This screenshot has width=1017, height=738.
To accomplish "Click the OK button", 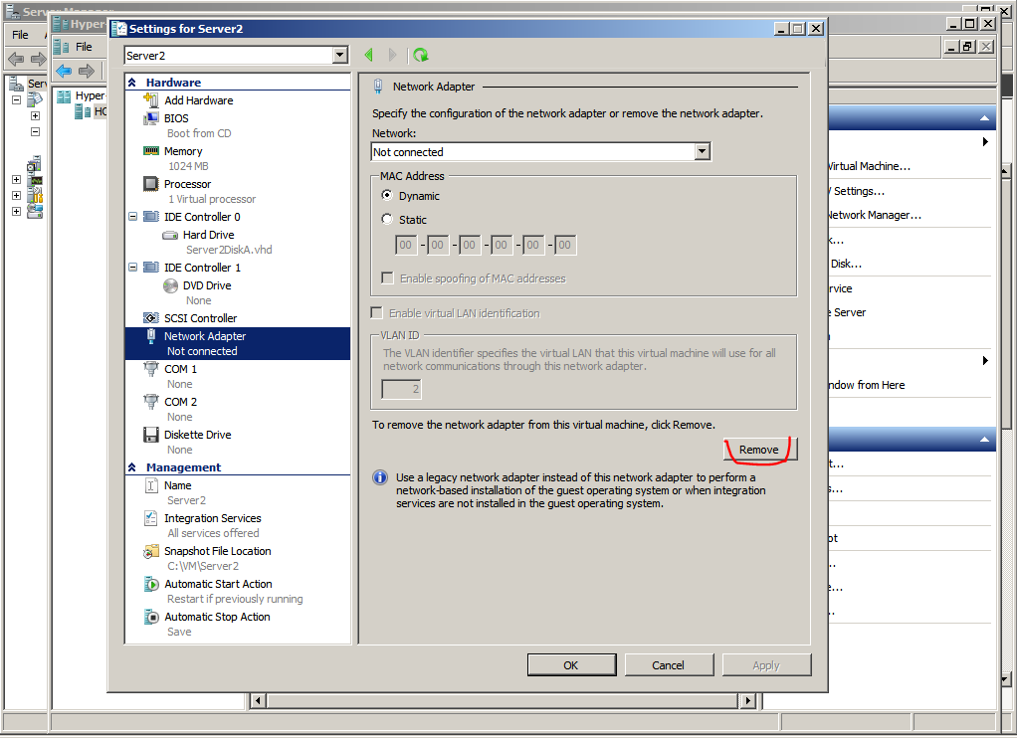I will click(571, 664).
